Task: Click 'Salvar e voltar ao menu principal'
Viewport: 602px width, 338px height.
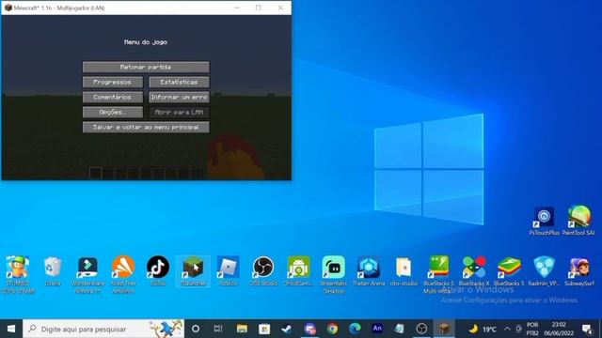Action: tap(146, 128)
